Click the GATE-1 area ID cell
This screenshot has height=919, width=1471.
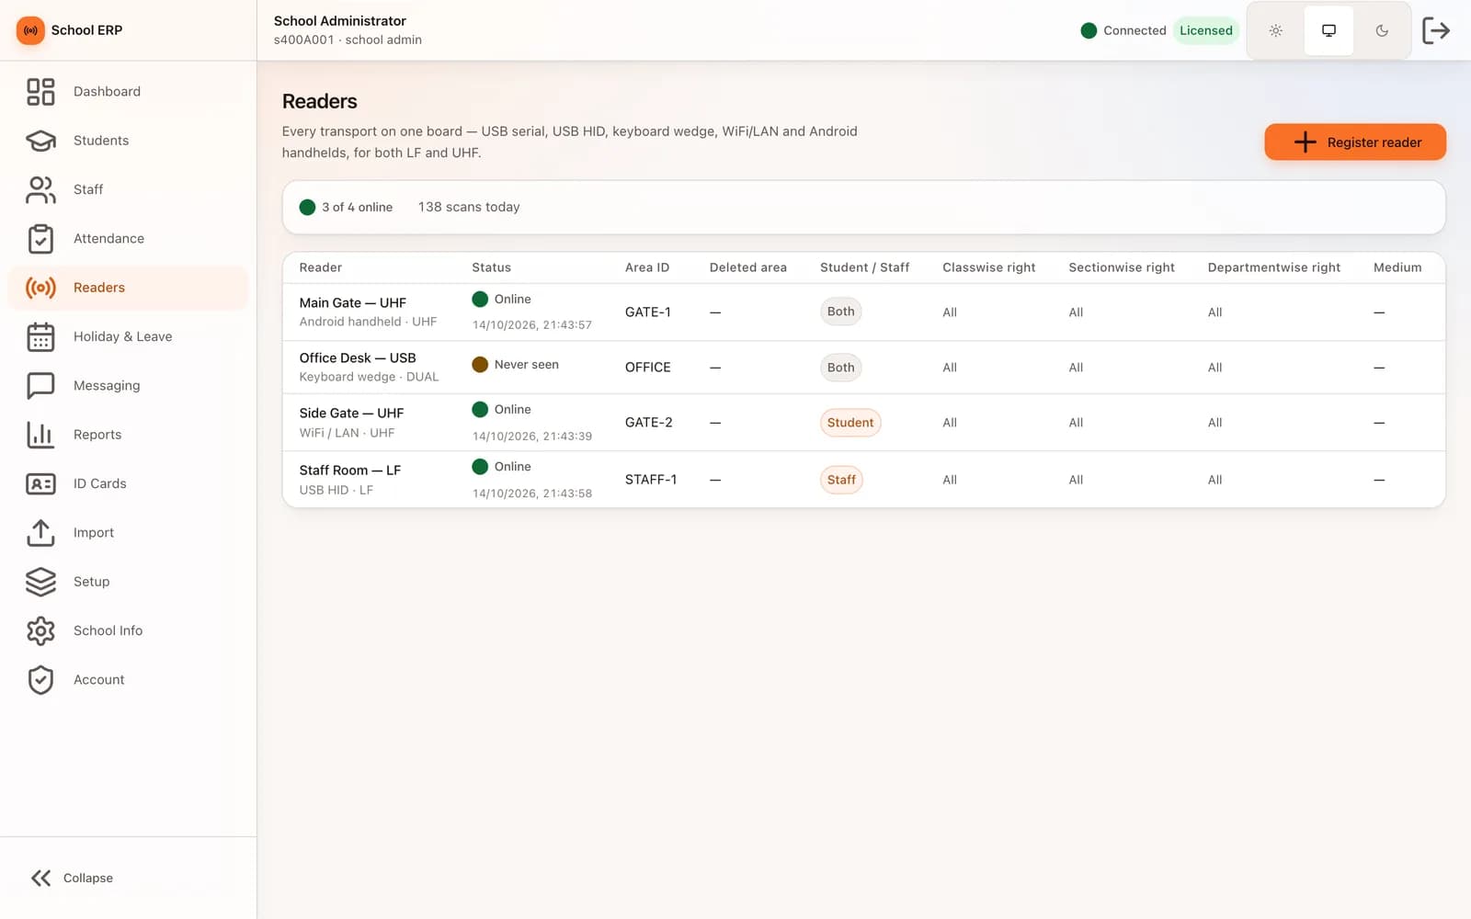coord(648,312)
